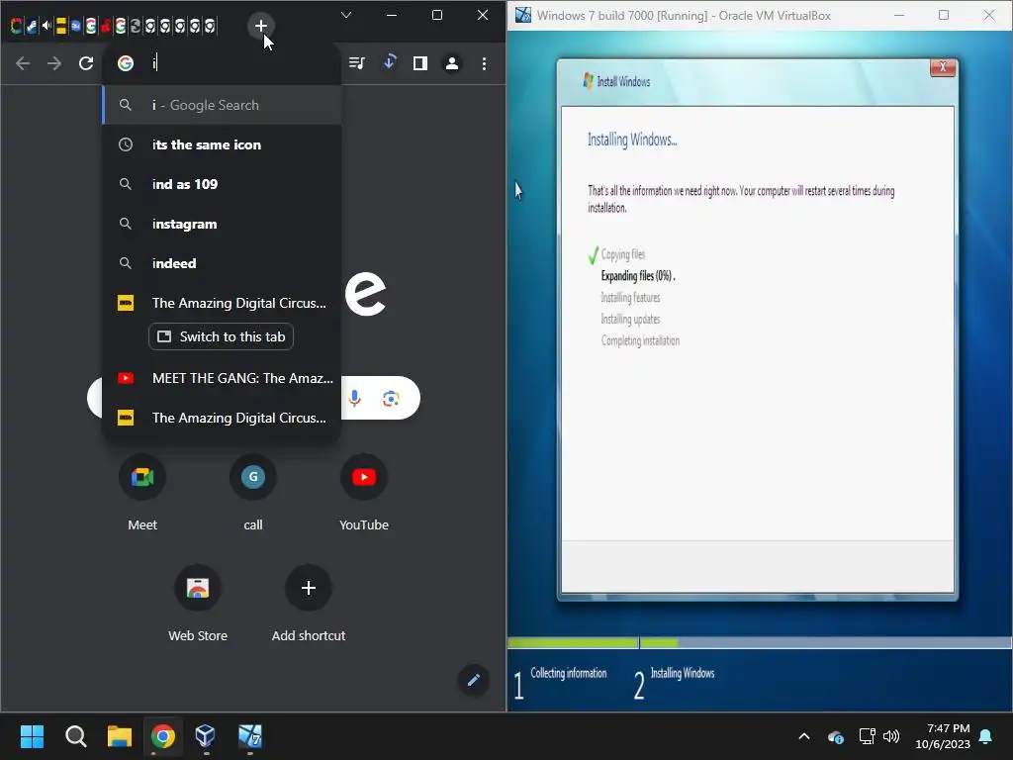Start voice search with microphone icon

pos(354,398)
